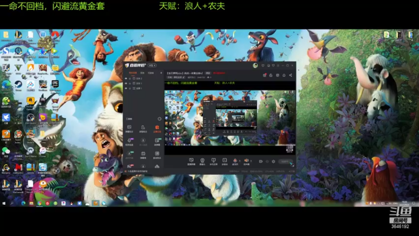Collapse the 工具箱 toolbox panel
The width and height of the screenshot is (419, 236).
point(160,119)
